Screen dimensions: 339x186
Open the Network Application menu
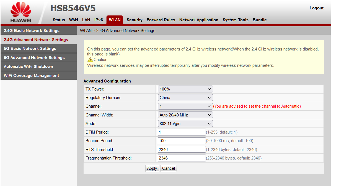199,20
